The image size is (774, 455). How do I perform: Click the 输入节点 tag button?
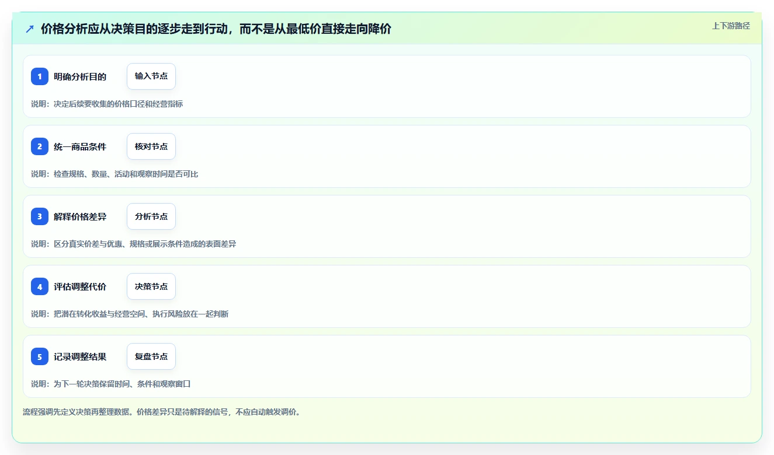point(151,76)
